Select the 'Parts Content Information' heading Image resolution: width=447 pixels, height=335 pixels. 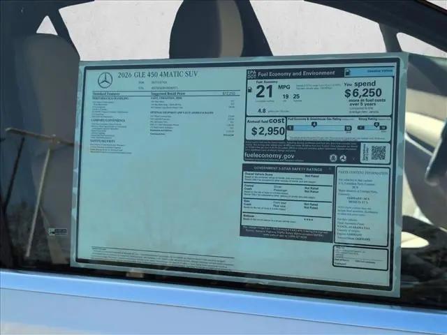362,172
